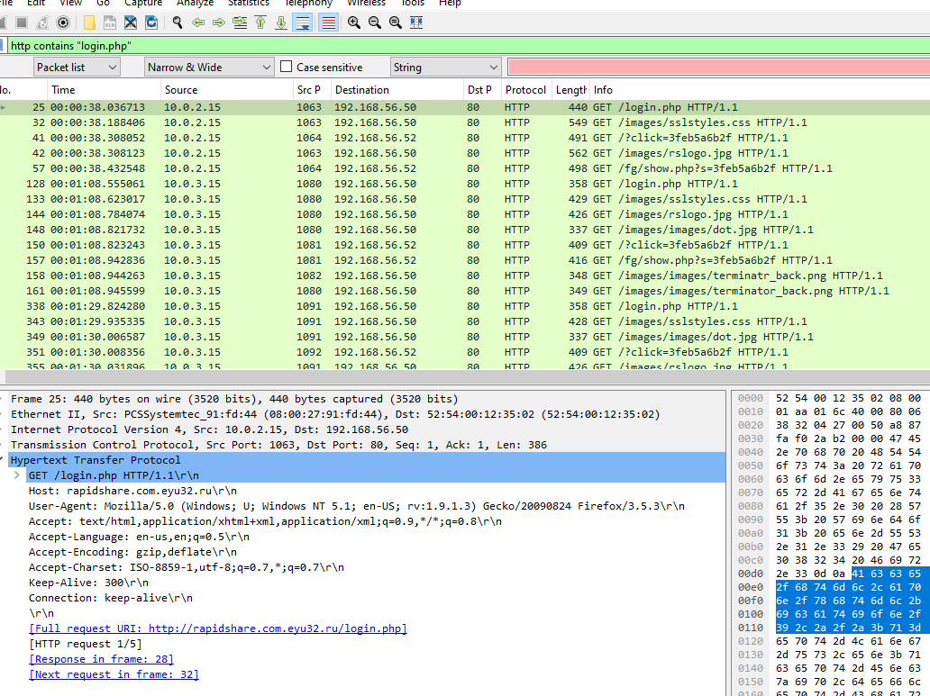Toggle packet list colorization
Viewport: 930px width, 696px height.
[329, 23]
